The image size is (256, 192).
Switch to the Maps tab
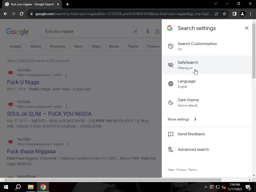tap(96, 46)
